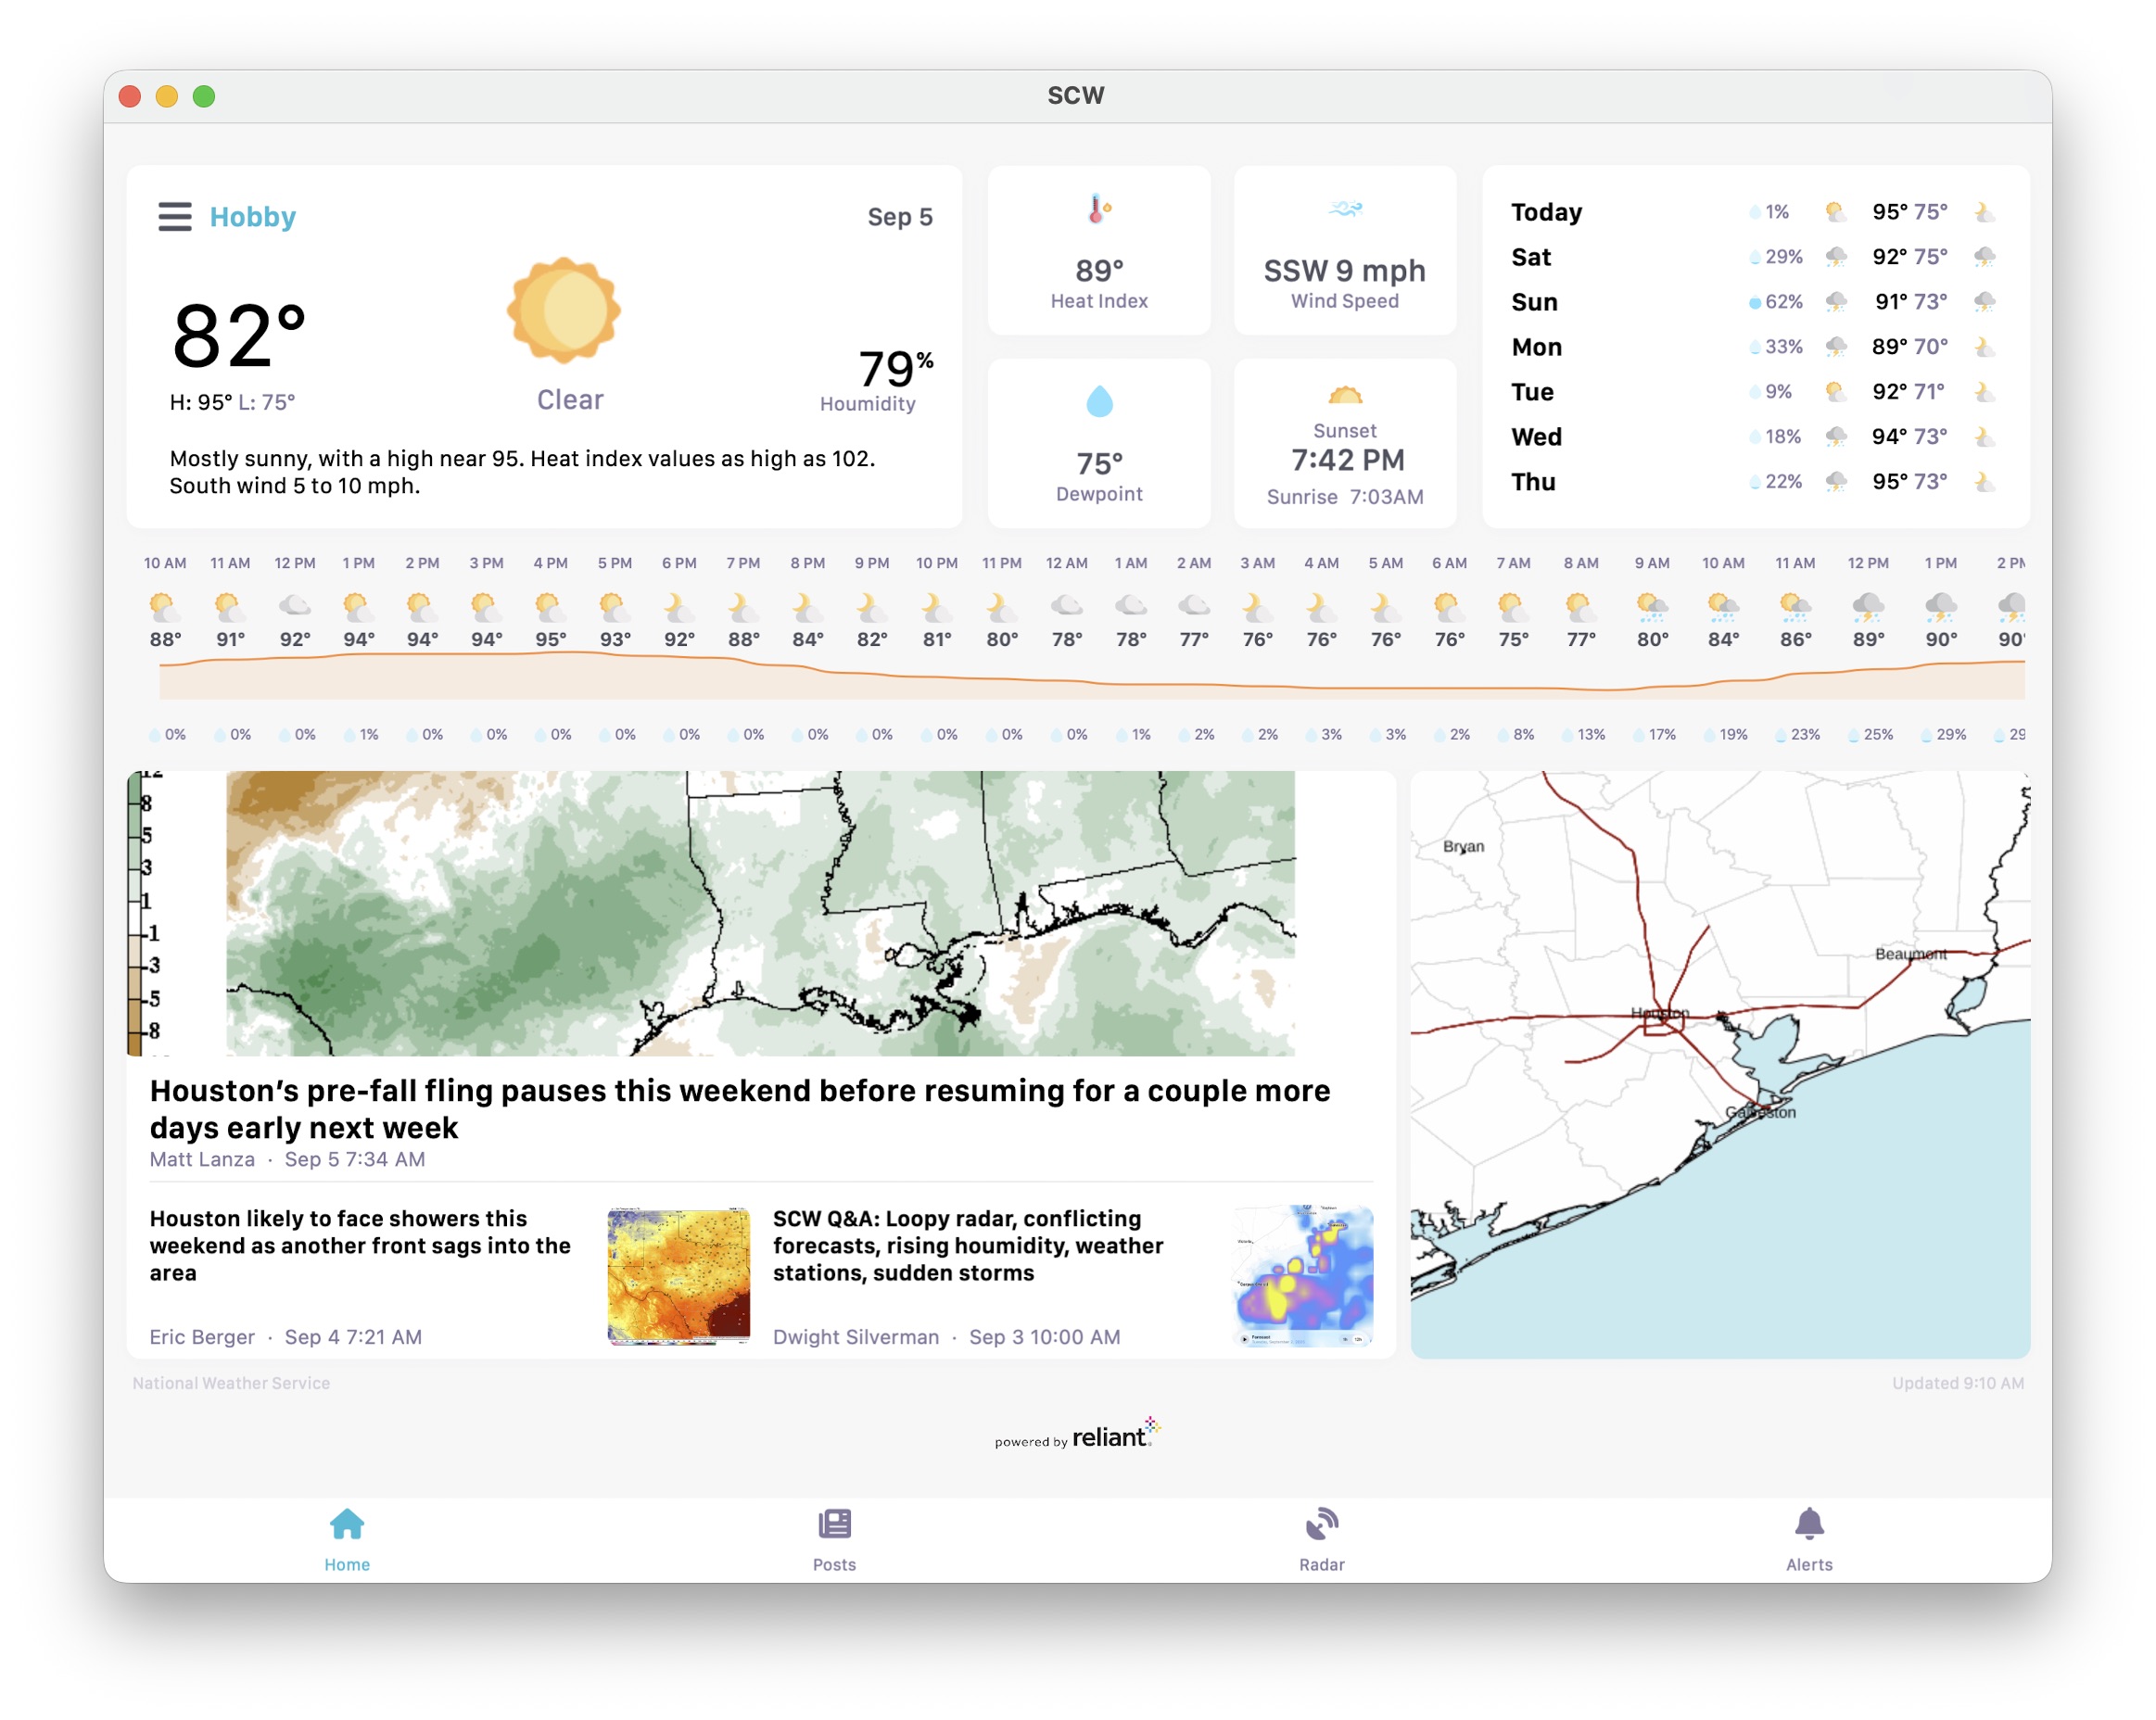The height and width of the screenshot is (1720, 2156).
Task: Click the Home tab icon
Action: pos(346,1524)
